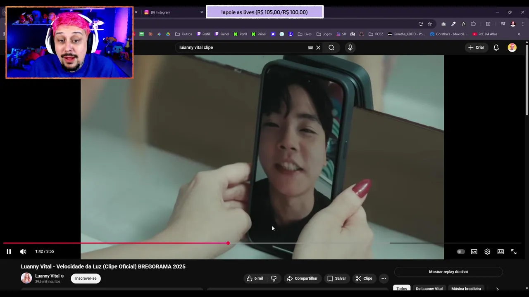Viewport: 529px width, 297px height.
Task: Mute the video volume
Action: point(23,252)
